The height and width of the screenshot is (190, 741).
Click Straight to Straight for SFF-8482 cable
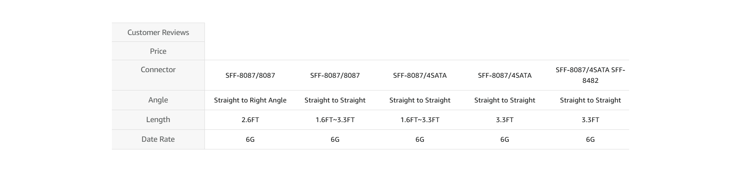click(x=590, y=100)
